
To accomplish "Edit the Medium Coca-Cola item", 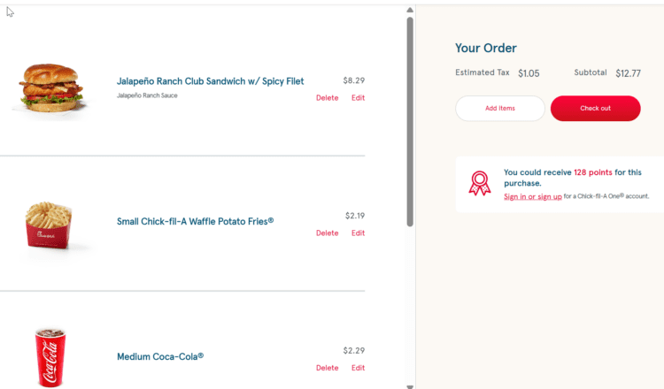I will point(358,368).
